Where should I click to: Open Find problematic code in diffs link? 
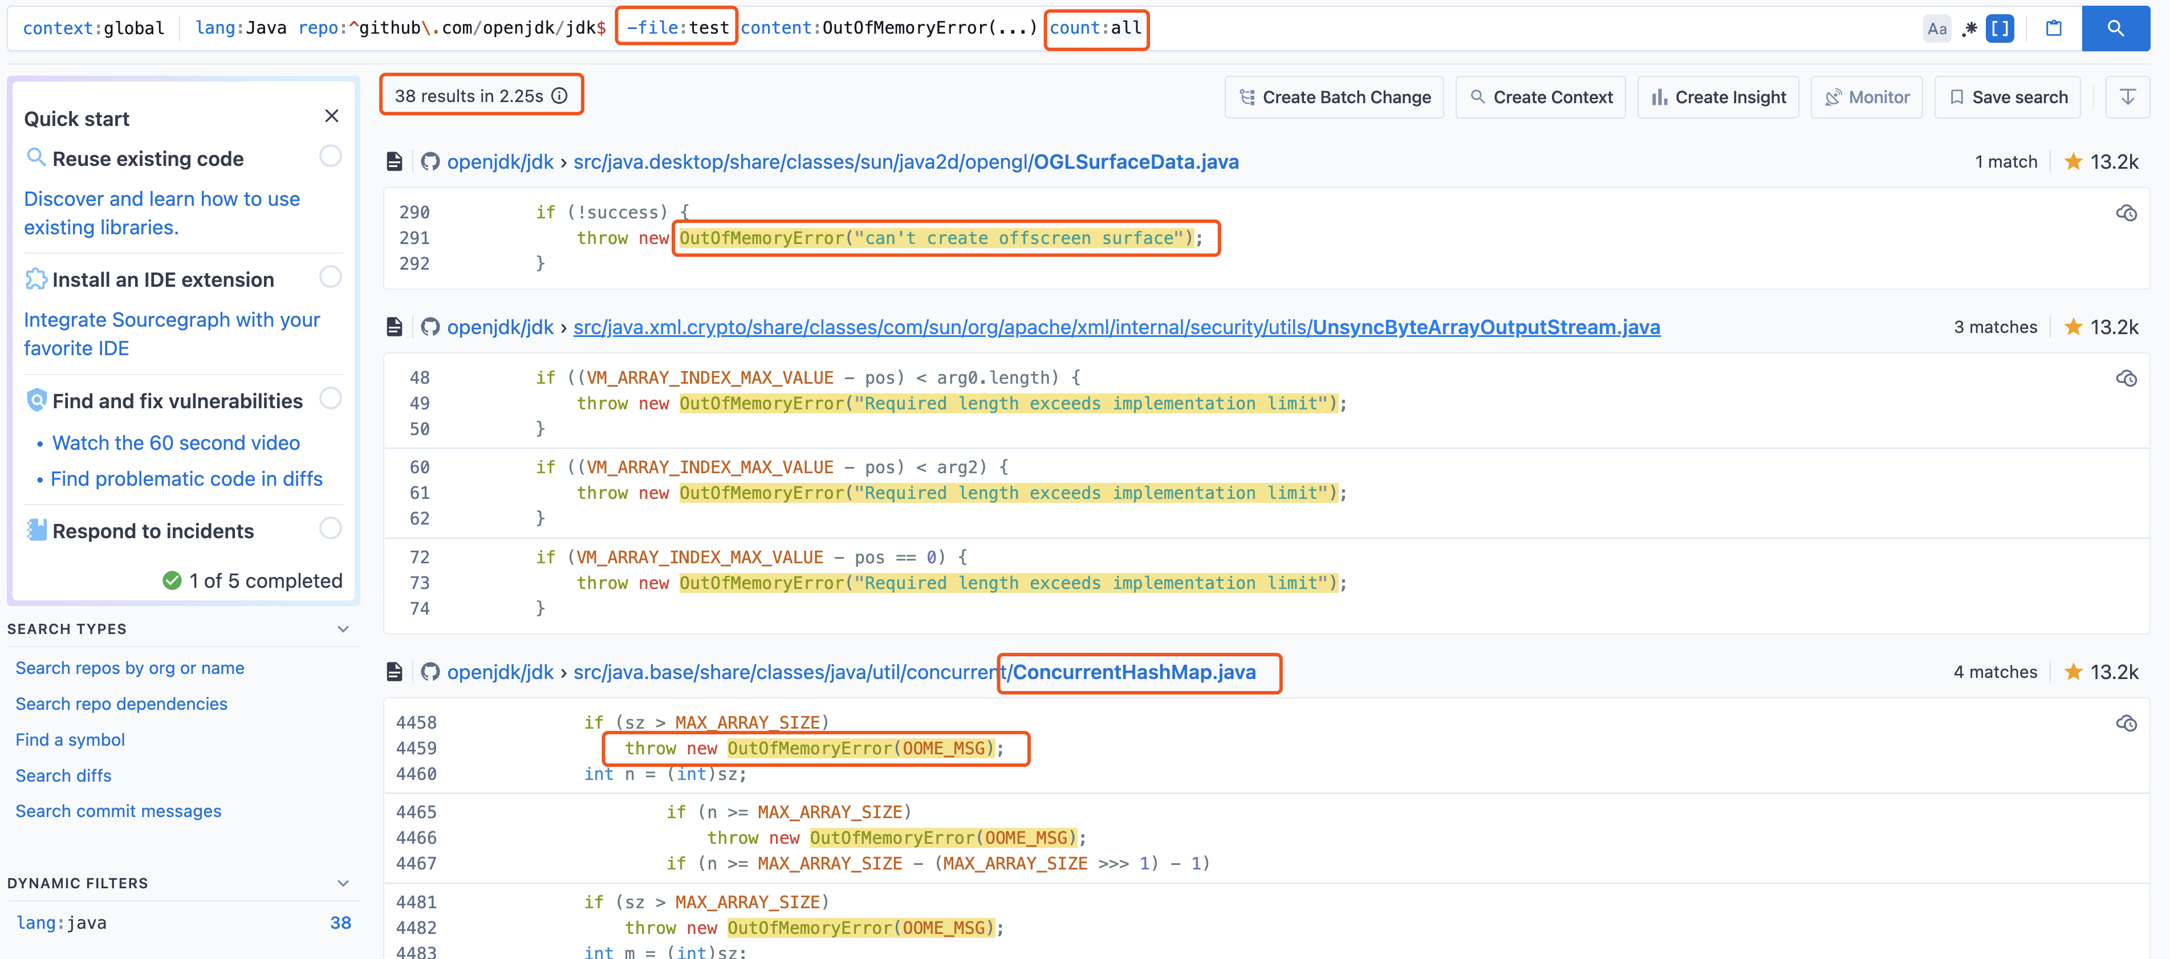coord(186,479)
